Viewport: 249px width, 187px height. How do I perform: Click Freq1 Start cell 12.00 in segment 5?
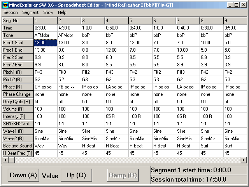point(140,43)
